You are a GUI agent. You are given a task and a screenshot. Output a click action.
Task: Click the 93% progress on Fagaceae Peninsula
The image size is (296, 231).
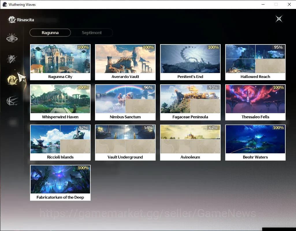(x=213, y=87)
